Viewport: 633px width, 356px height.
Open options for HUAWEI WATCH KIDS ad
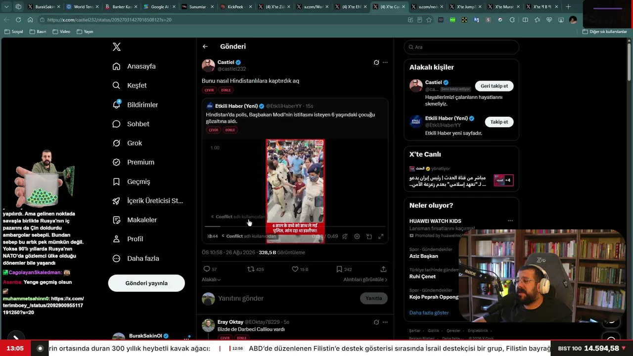[510, 221]
